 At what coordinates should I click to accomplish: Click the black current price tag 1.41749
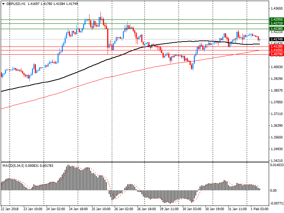pyautogui.click(x=276, y=39)
